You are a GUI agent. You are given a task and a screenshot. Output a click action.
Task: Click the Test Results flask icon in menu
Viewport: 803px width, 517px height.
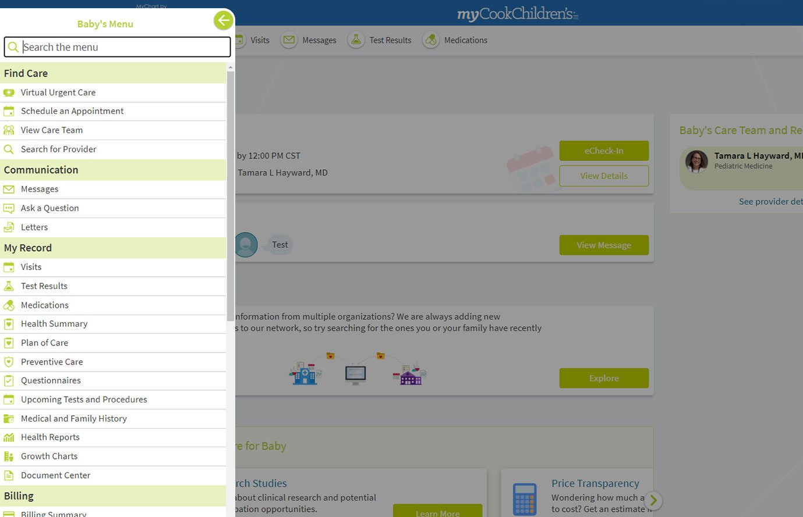pyautogui.click(x=9, y=286)
